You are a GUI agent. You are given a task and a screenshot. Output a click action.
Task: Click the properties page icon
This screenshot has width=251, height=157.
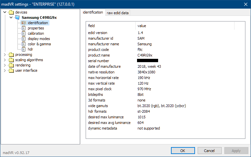pos(23,28)
